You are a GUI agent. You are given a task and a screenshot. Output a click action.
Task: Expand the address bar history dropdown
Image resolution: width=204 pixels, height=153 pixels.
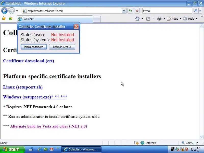(124, 11)
